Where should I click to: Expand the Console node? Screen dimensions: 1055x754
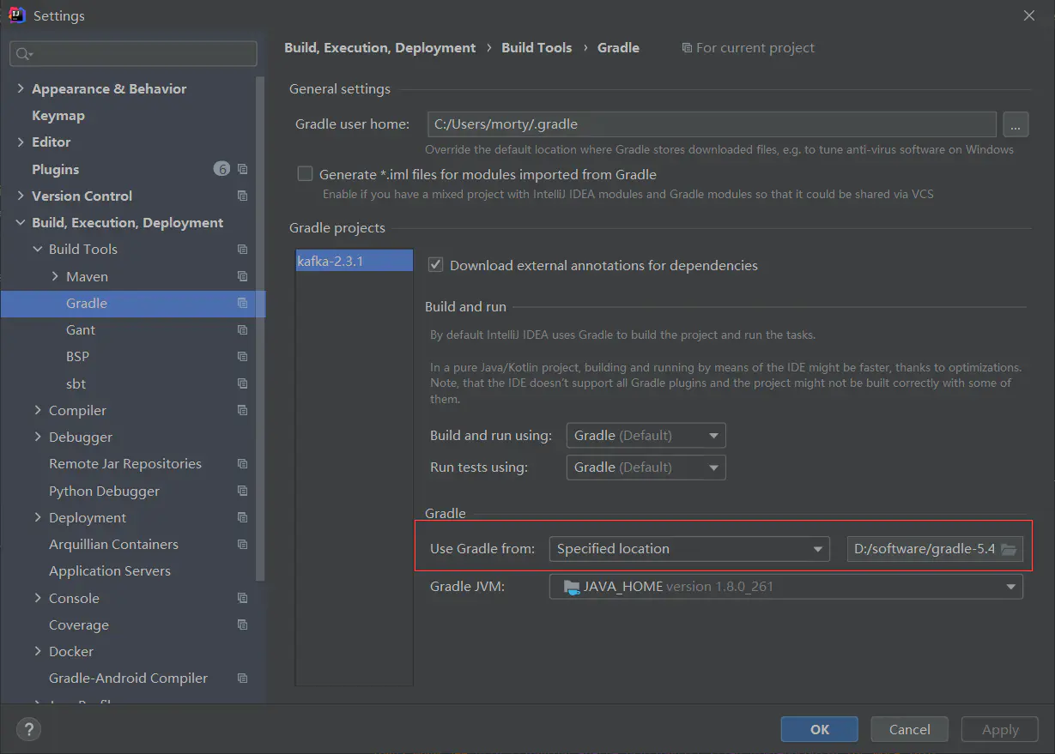pyautogui.click(x=38, y=598)
